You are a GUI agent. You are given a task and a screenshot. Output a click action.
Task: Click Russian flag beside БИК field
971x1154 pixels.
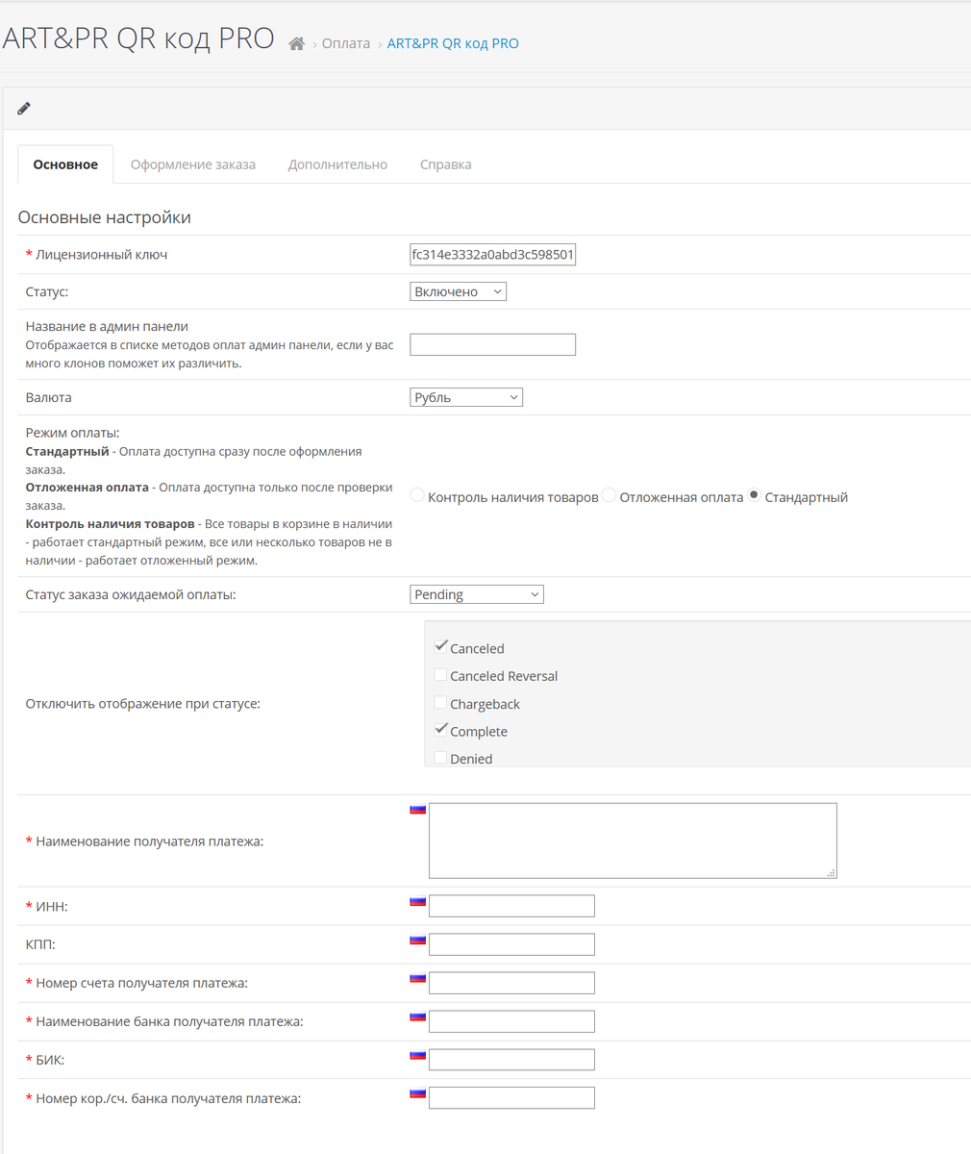[417, 1056]
